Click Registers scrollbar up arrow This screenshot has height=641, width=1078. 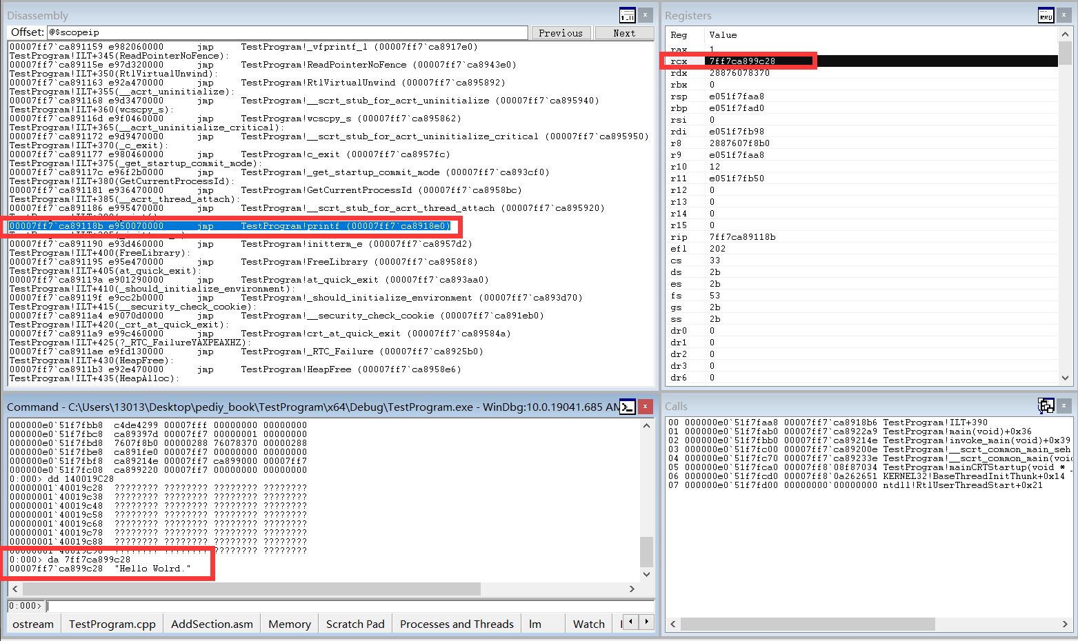1066,34
